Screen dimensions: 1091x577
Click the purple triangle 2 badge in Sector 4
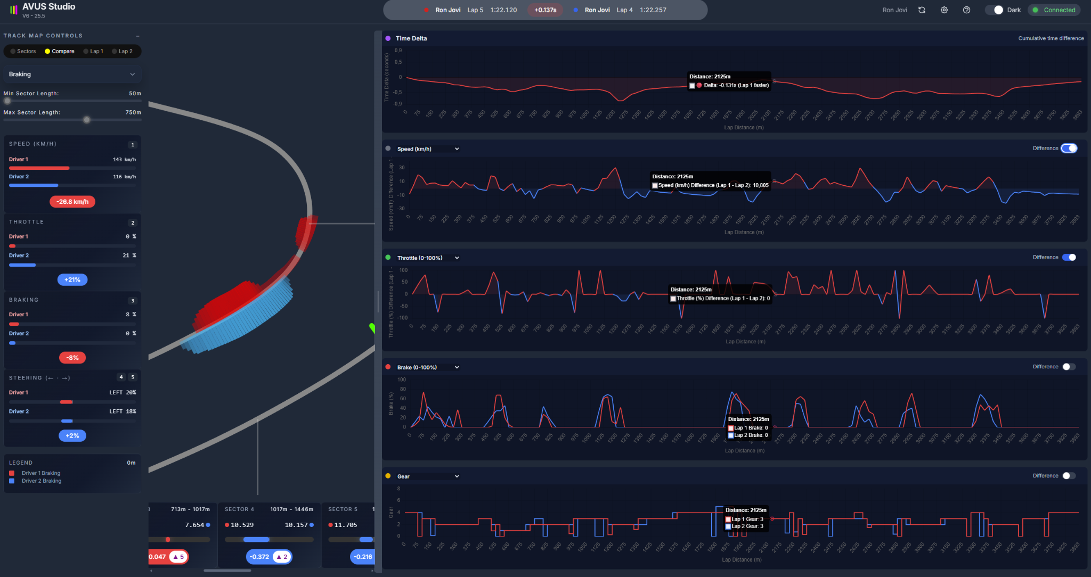(x=282, y=557)
